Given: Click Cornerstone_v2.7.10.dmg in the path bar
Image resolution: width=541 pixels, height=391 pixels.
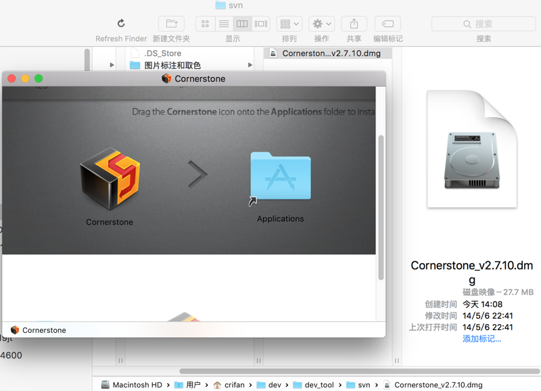Looking at the screenshot, I should coord(433,385).
